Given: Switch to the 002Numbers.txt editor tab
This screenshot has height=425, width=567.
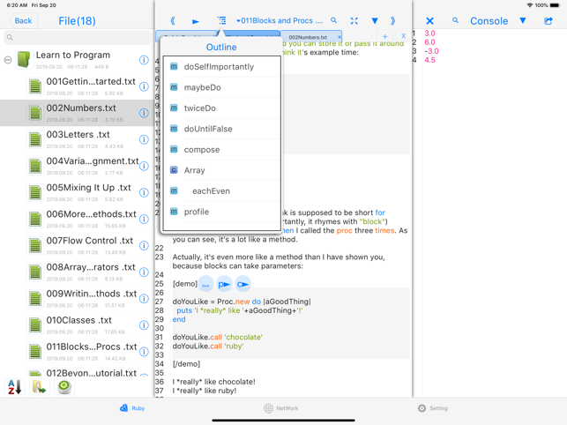Looking at the screenshot, I should pos(308,38).
